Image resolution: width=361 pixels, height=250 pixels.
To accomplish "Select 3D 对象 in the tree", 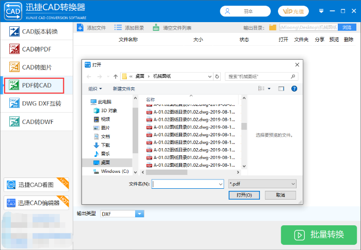I will coord(105,111).
